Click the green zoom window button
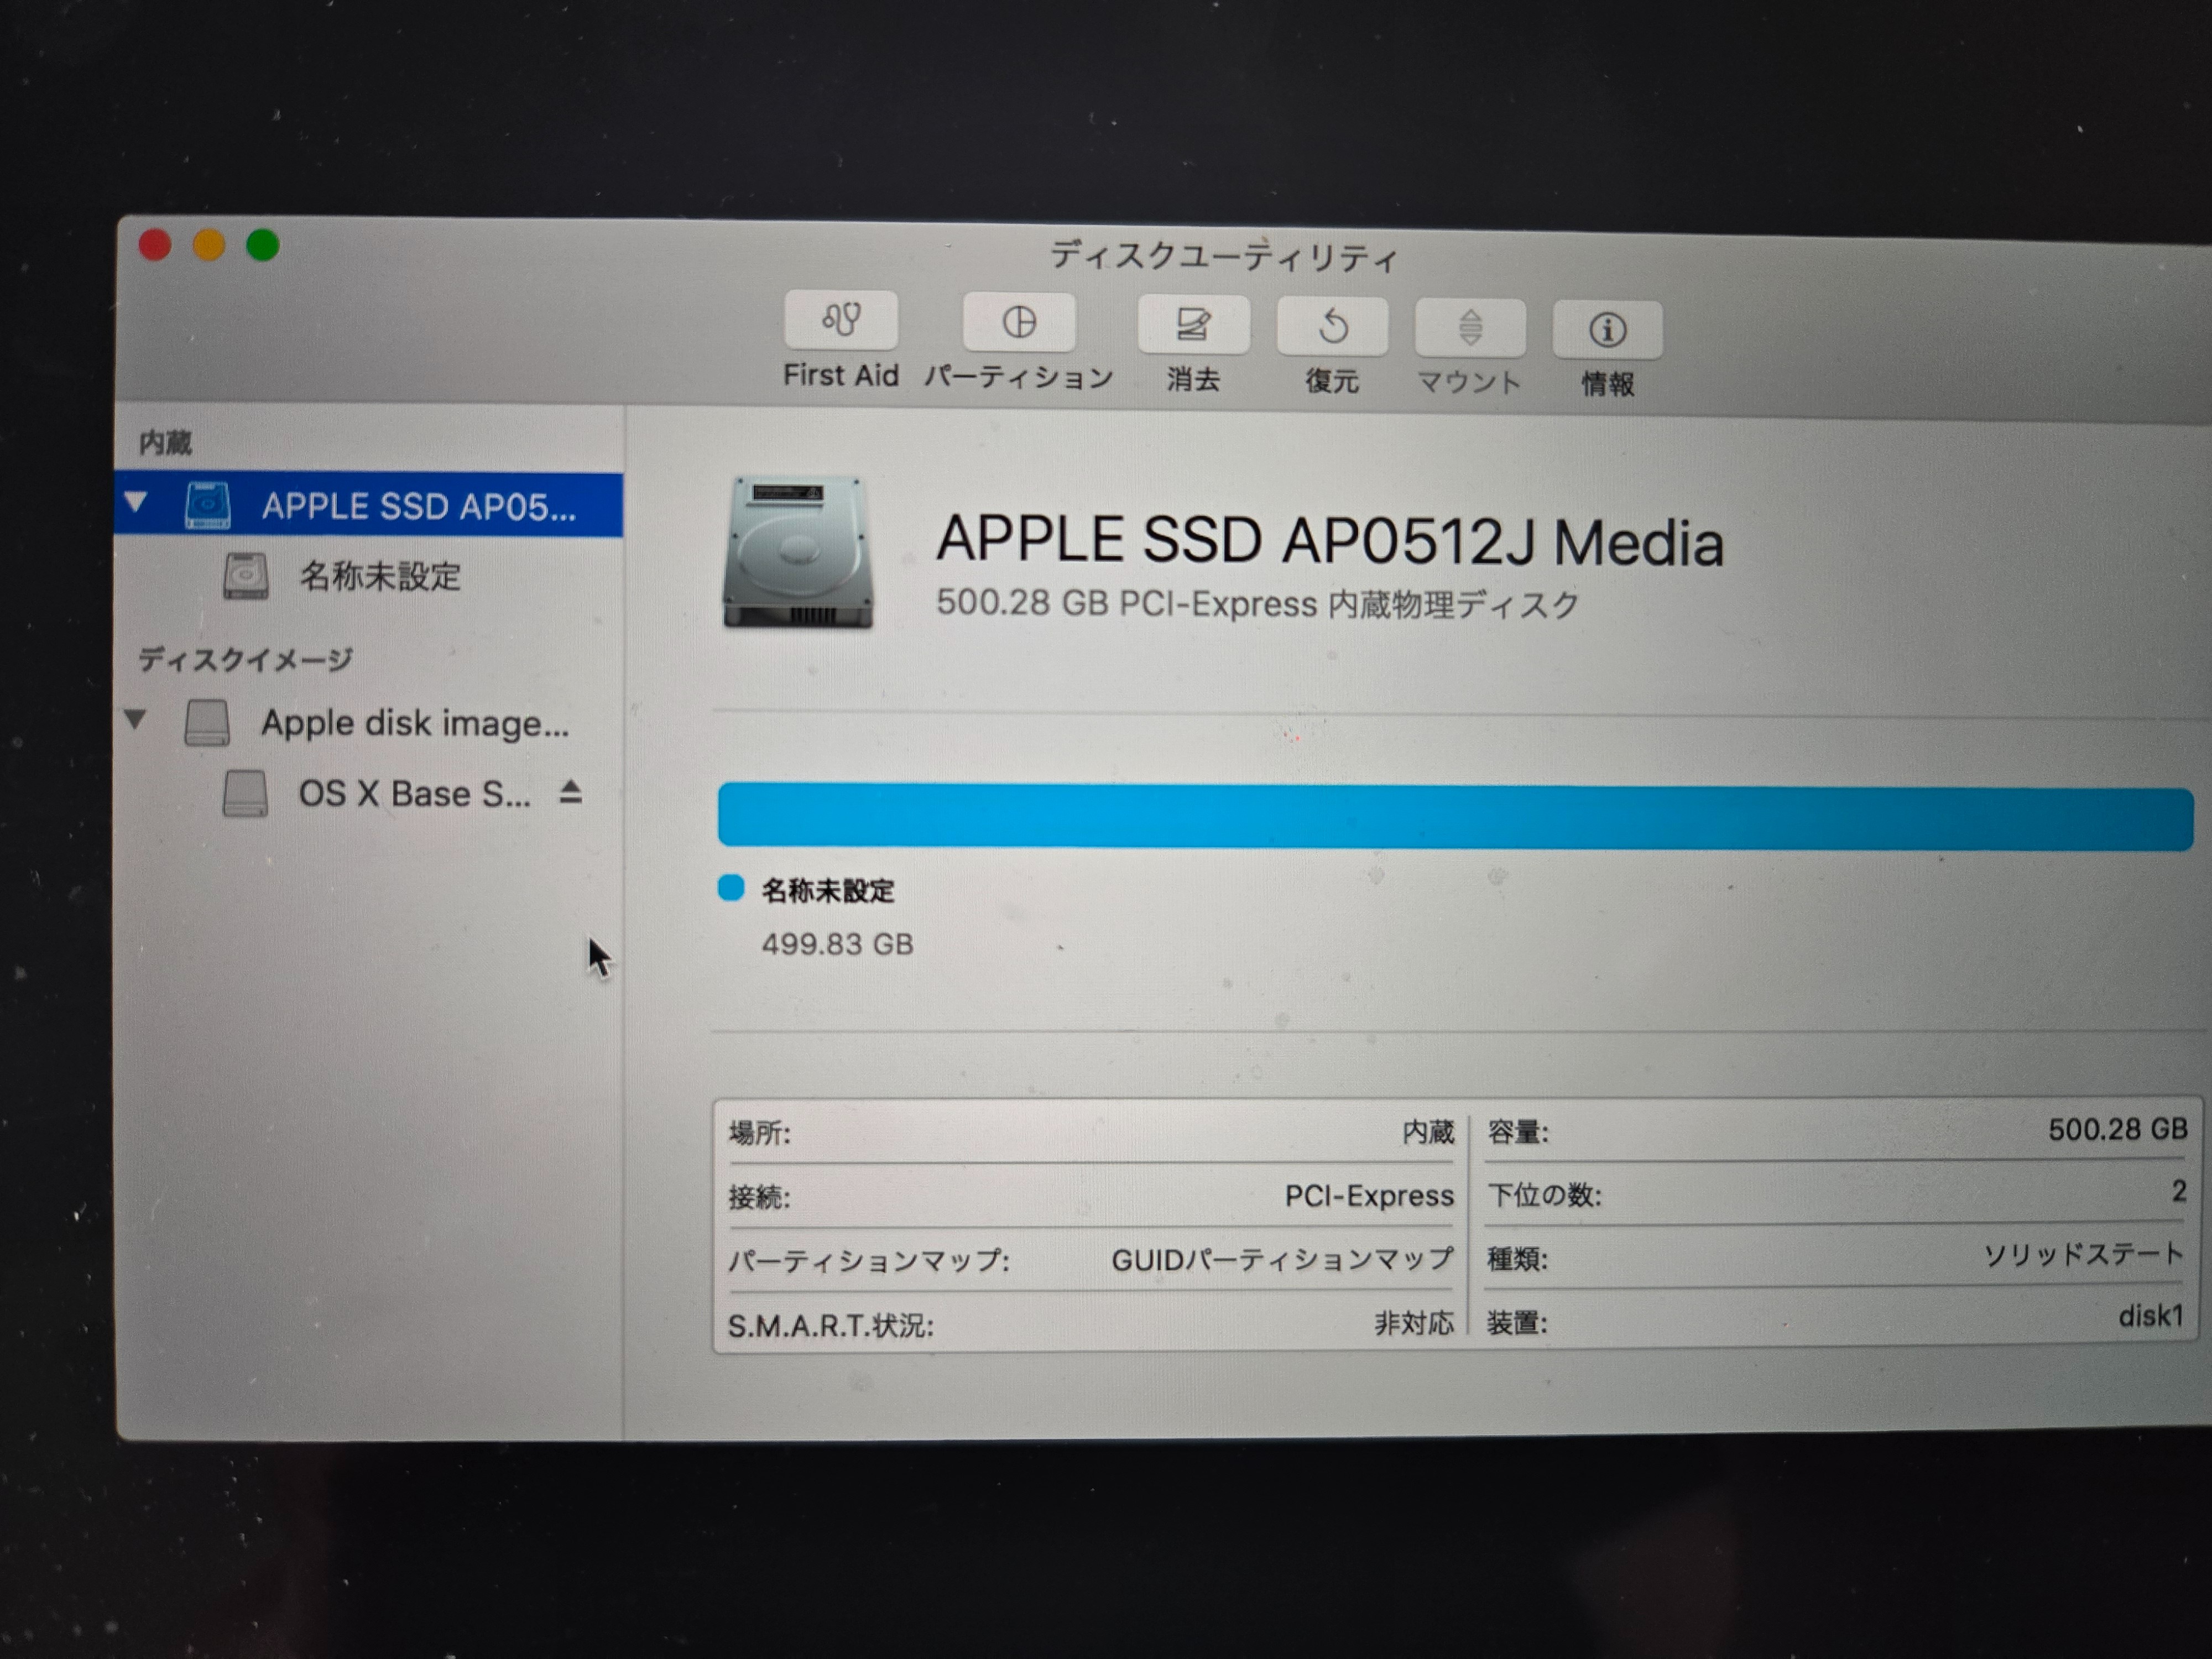 click(262, 245)
